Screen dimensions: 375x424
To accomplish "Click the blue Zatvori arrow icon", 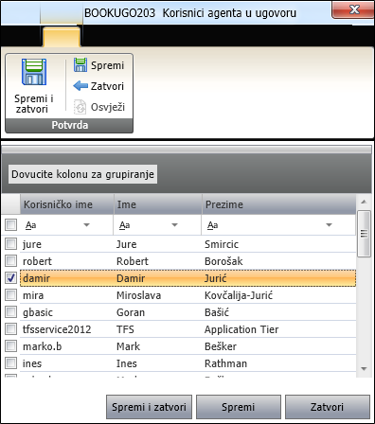I will pyautogui.click(x=80, y=86).
